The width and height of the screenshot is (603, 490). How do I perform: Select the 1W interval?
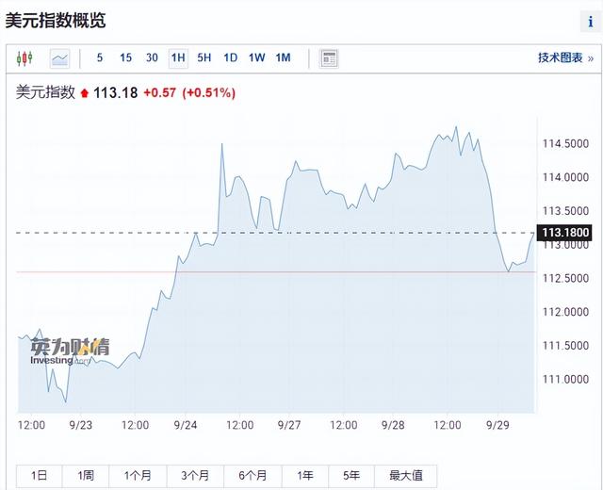[256, 58]
